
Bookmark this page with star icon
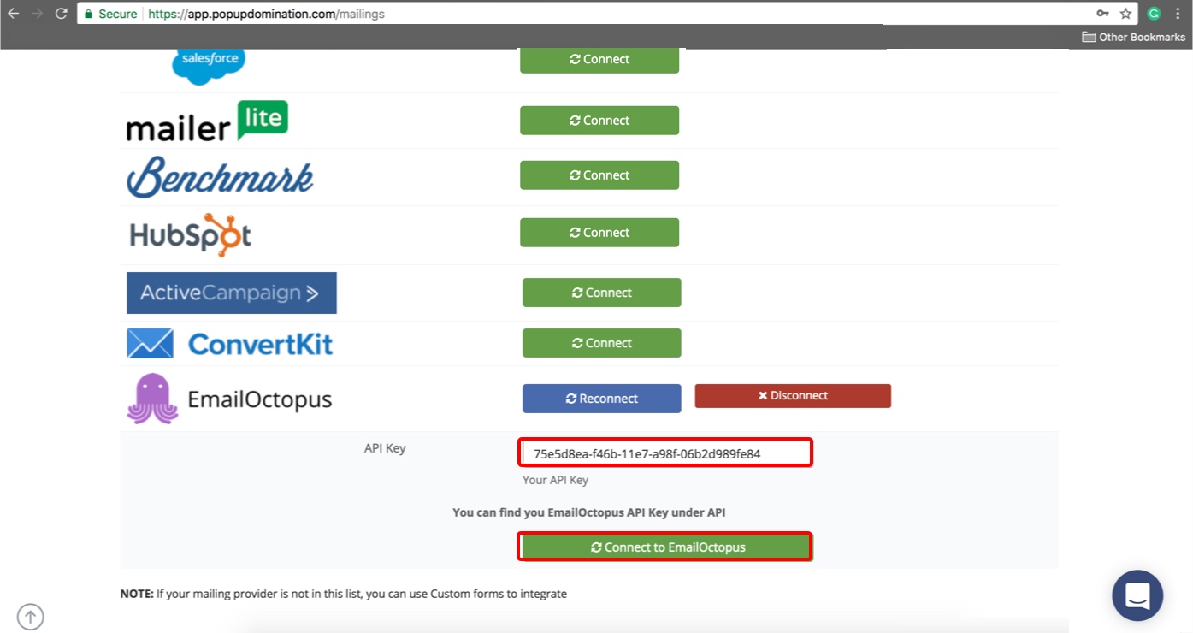click(1126, 14)
